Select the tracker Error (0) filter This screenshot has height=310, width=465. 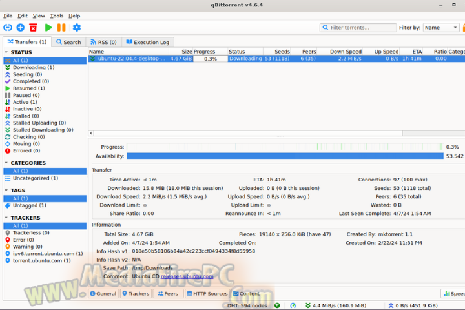[x=45, y=240]
